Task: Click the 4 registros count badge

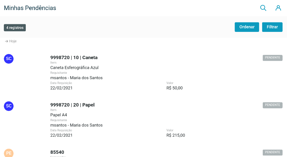Action: tap(15, 28)
